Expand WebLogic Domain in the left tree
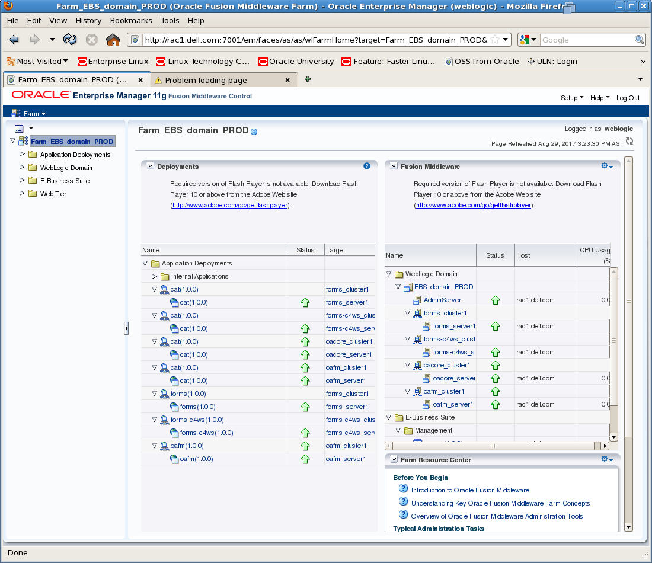The height and width of the screenshot is (563, 652). pyautogui.click(x=22, y=167)
